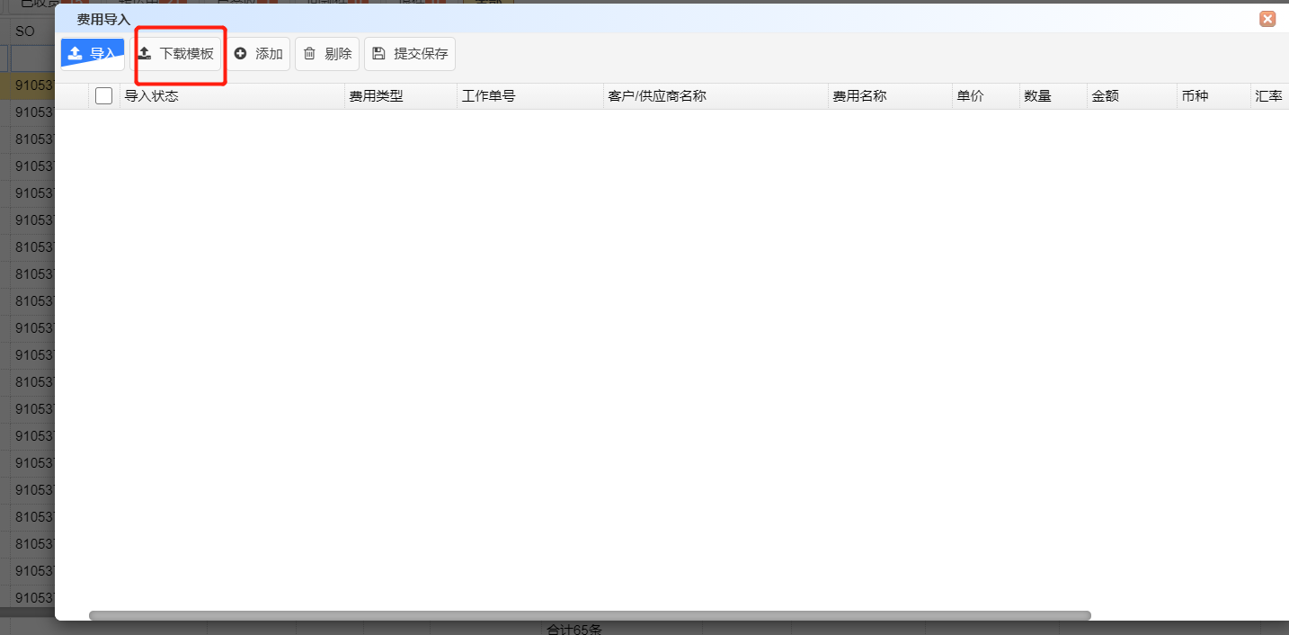Click the 汇率 column header

(1270, 96)
